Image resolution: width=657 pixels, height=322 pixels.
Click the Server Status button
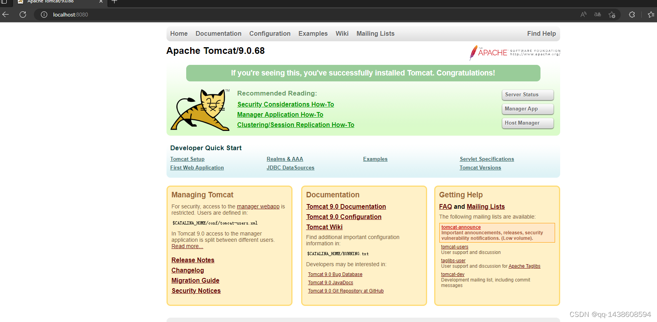coord(527,95)
